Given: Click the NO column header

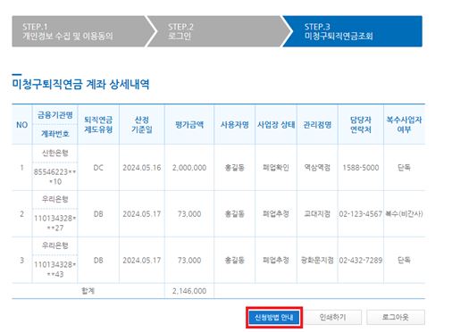Looking at the screenshot, I should click(22, 125).
